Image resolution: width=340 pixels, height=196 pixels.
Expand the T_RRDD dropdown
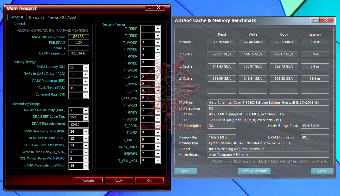(x=158, y=35)
